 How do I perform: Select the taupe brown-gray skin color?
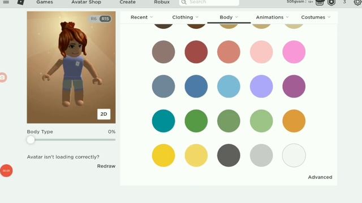pyautogui.click(x=163, y=52)
